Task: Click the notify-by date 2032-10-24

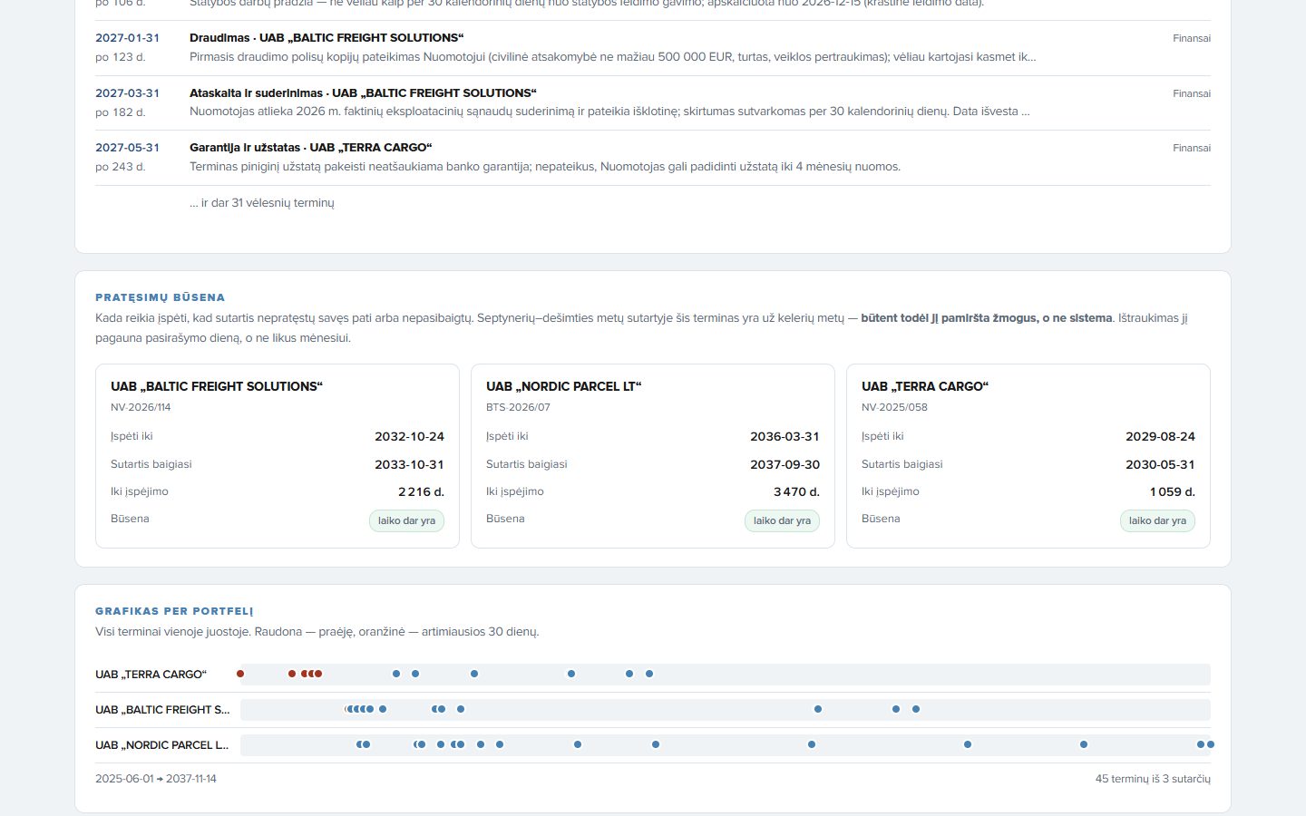Action: (x=409, y=437)
